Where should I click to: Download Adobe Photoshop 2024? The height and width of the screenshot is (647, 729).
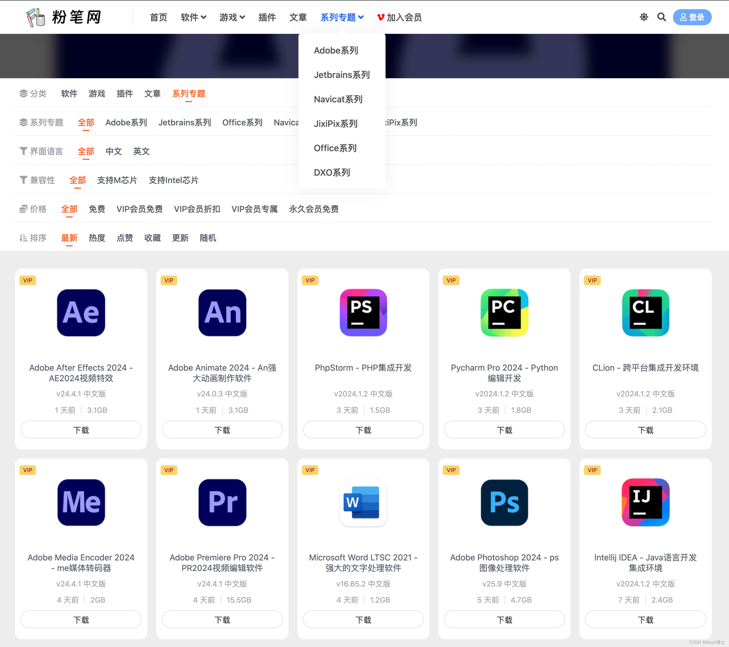(x=504, y=620)
